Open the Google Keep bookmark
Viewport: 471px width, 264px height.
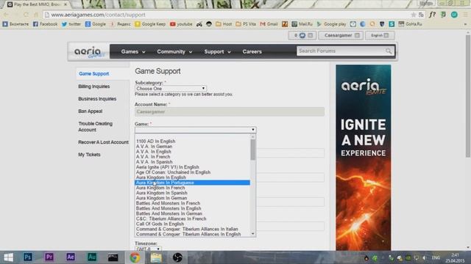tap(150, 24)
